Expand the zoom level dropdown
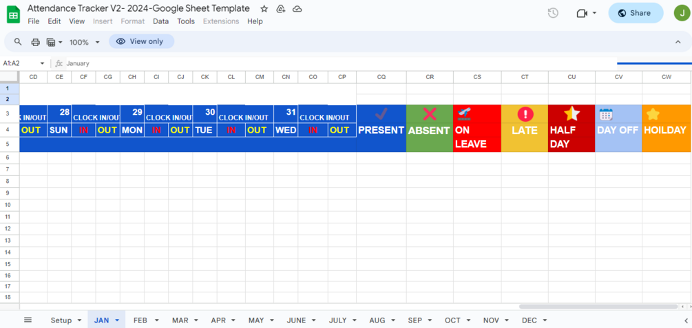 pyautogui.click(x=84, y=42)
